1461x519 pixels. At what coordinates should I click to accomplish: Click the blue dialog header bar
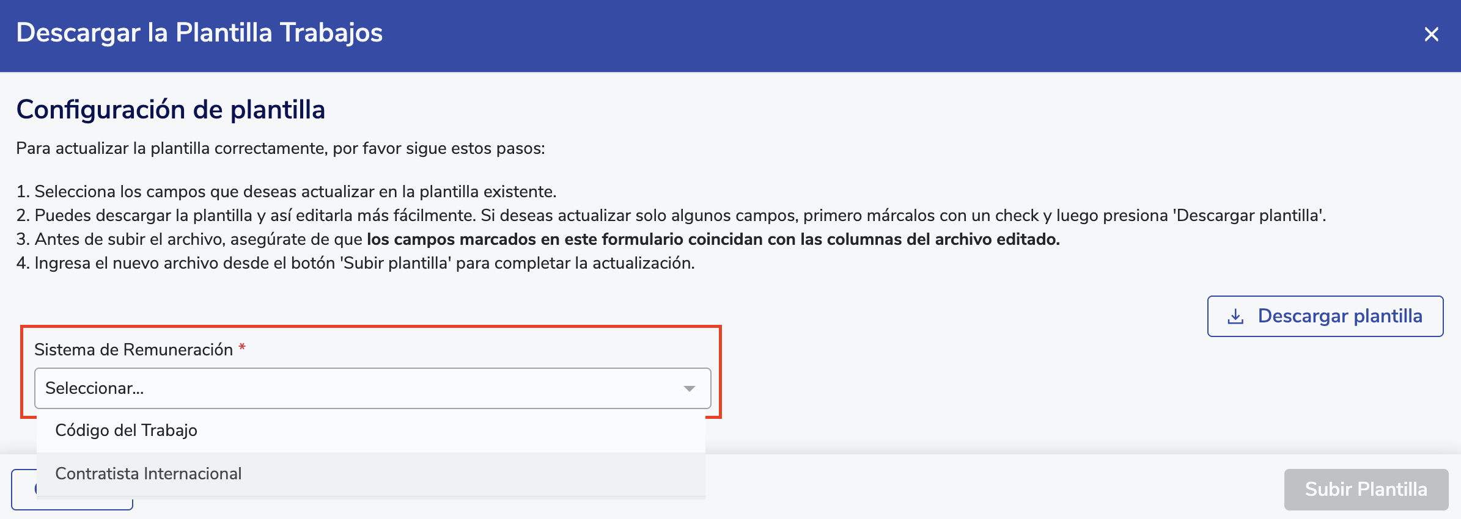(x=856, y=34)
